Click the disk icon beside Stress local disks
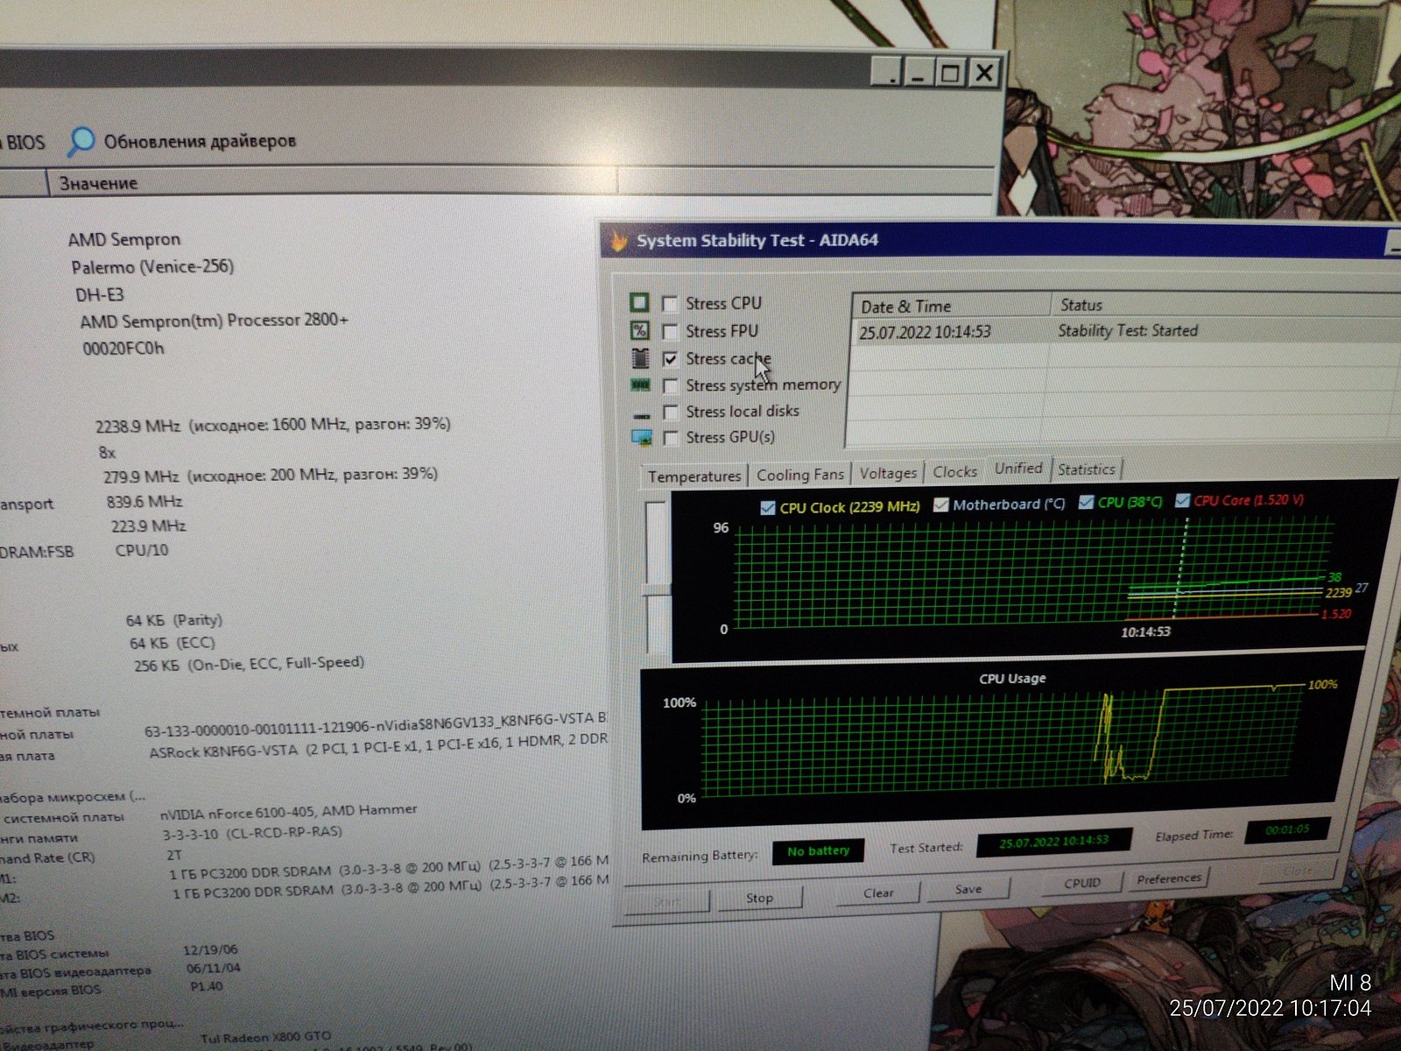Viewport: 1401px width, 1051px height. coord(642,414)
